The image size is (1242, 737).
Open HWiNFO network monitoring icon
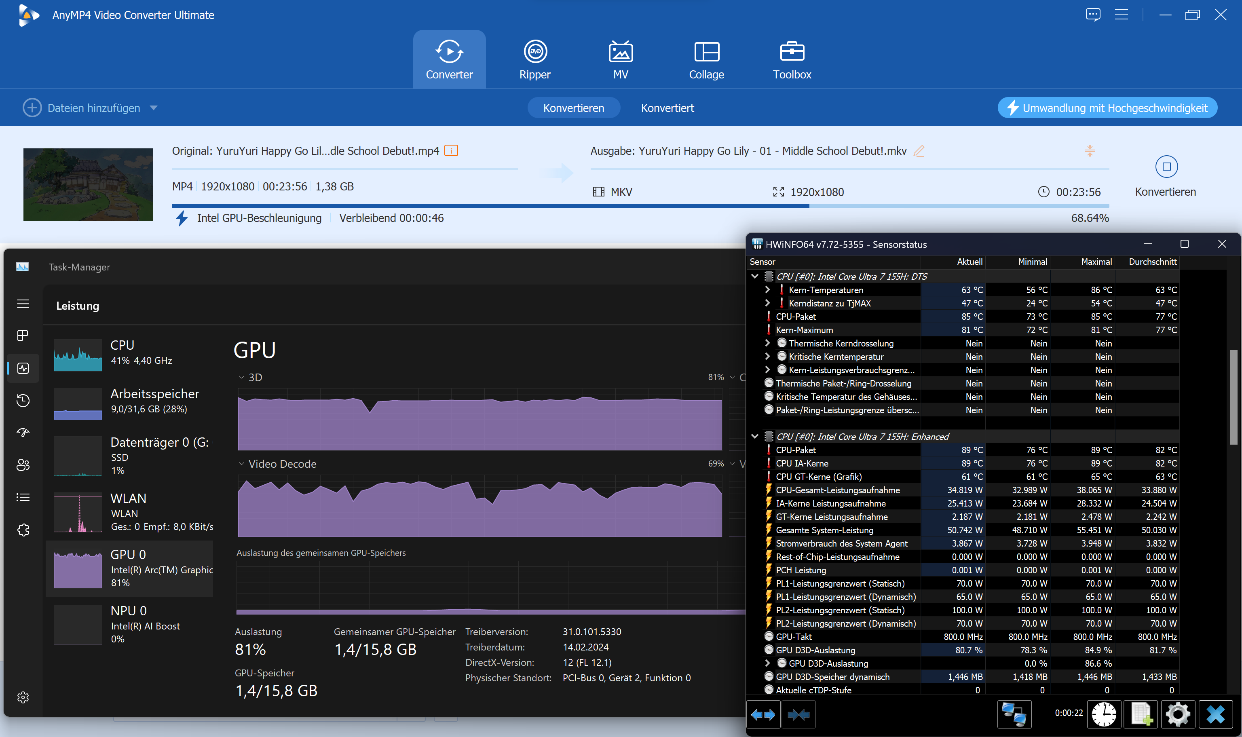[1014, 714]
